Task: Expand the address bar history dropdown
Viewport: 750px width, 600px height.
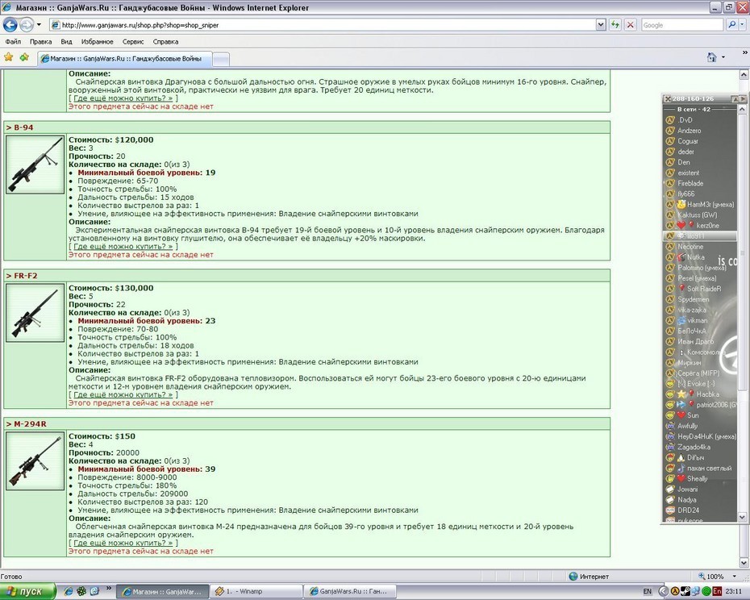Action: (601, 25)
